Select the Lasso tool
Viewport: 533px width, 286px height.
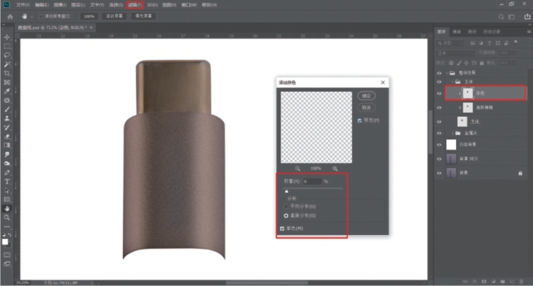(x=7, y=55)
